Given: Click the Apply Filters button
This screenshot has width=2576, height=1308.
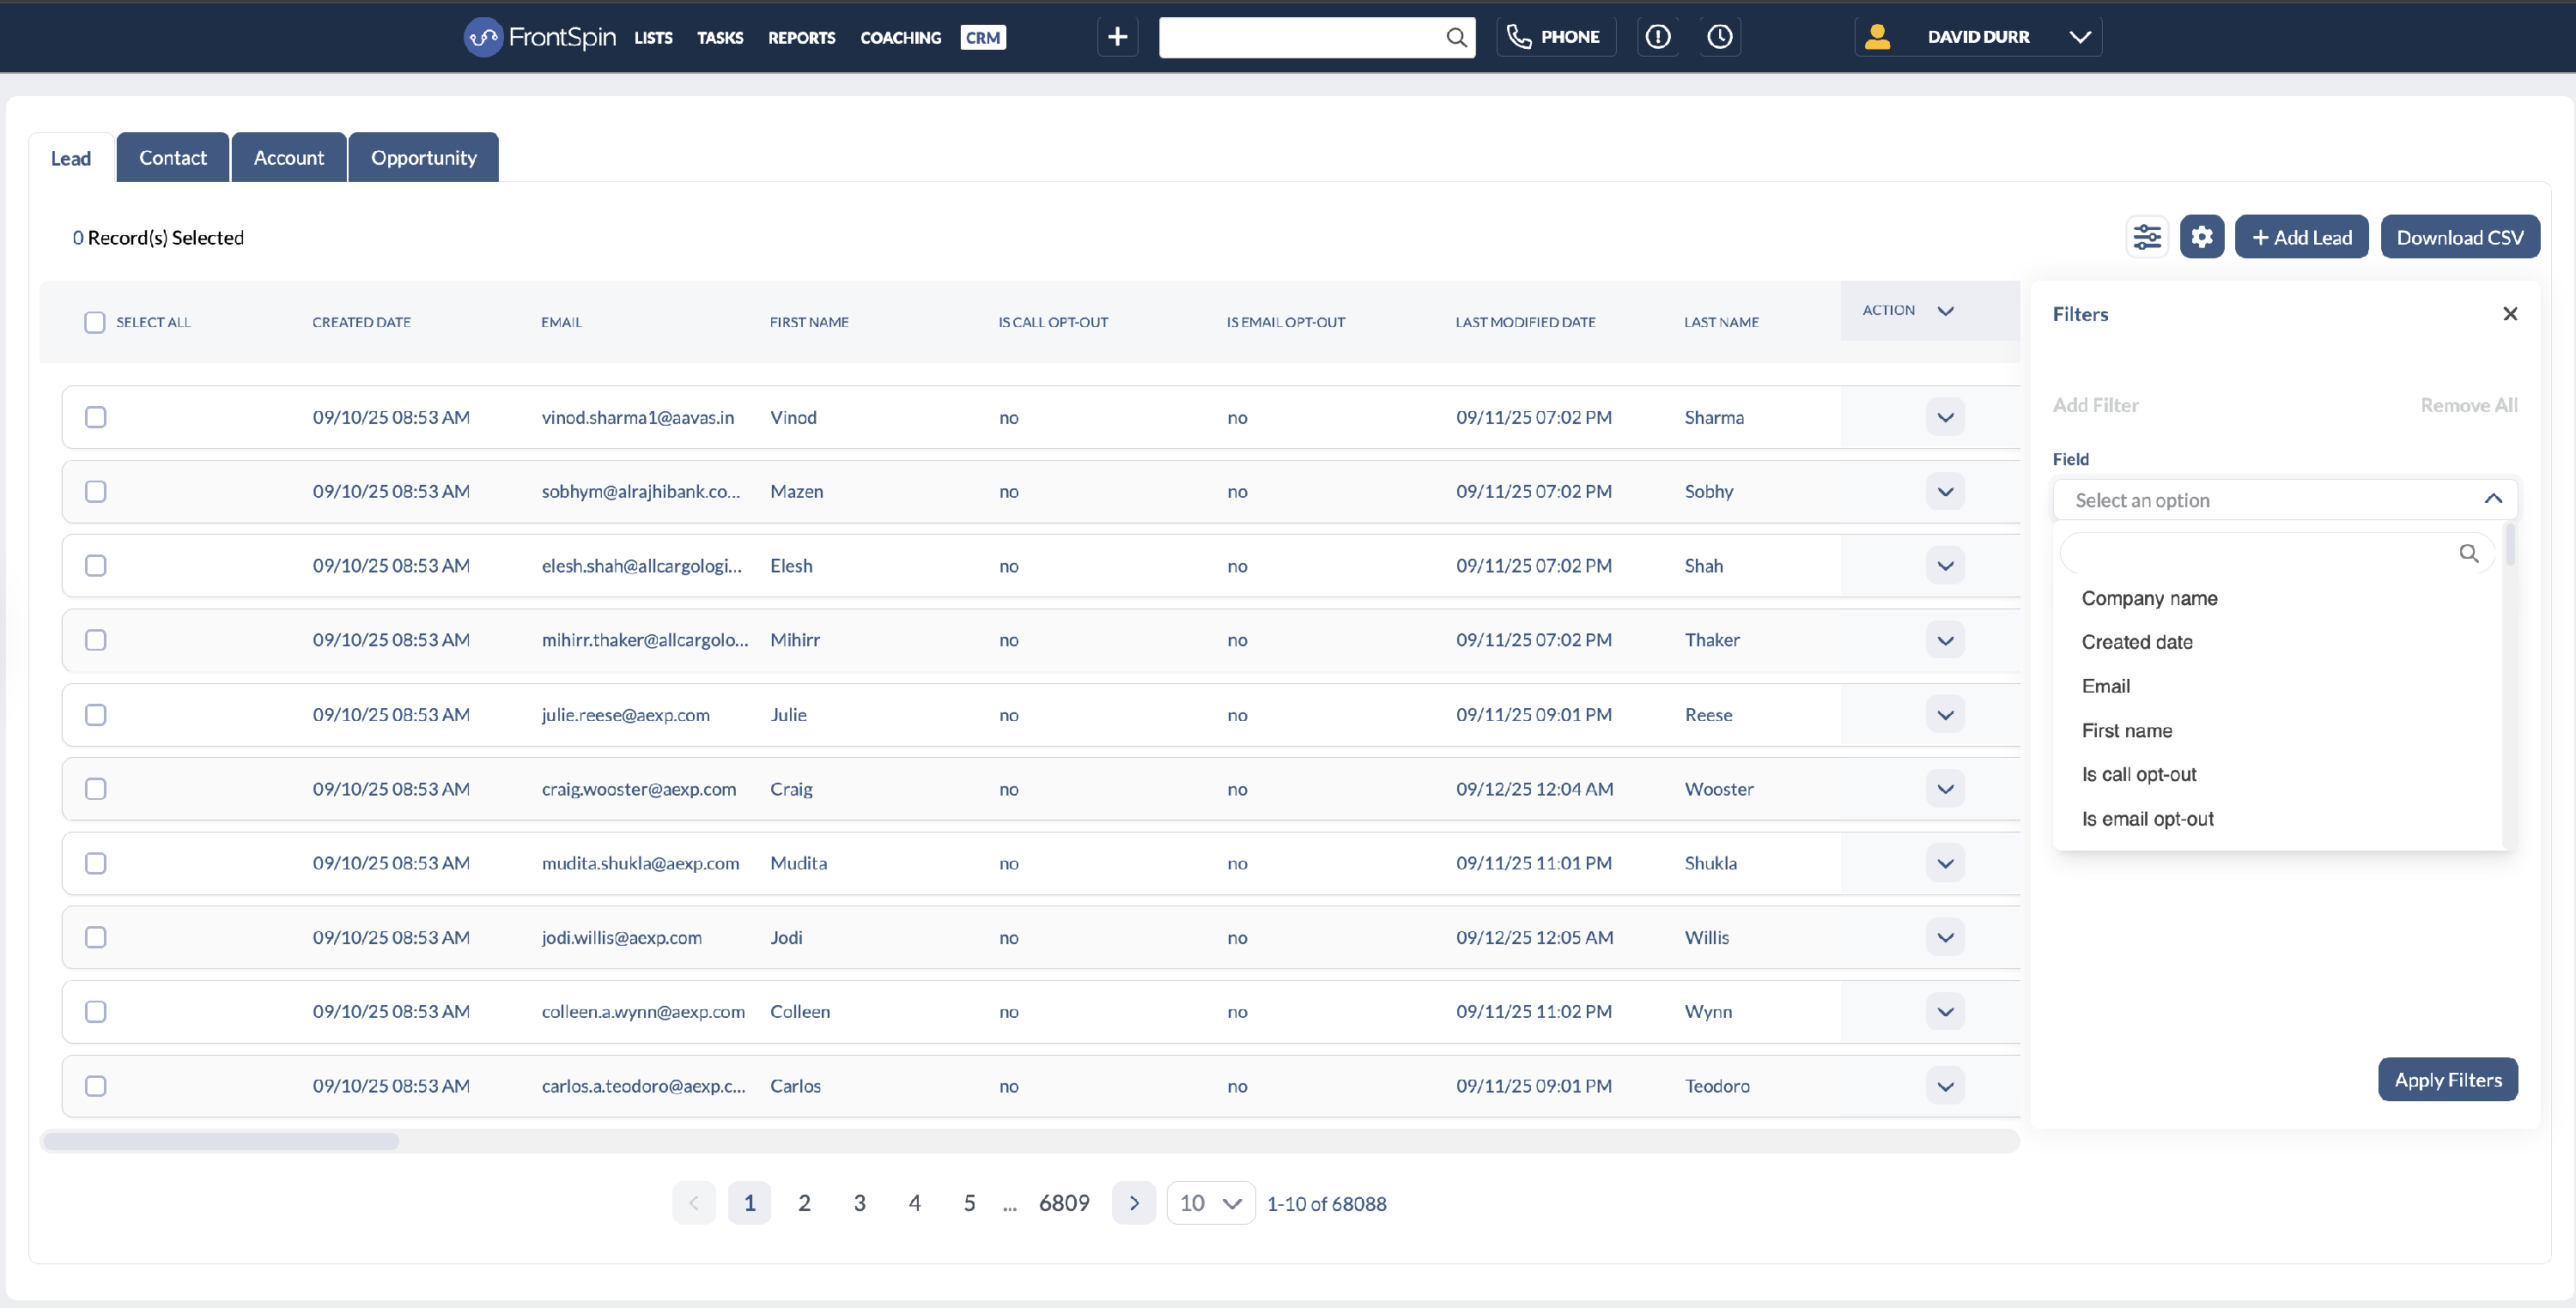Looking at the screenshot, I should coord(2447,1079).
